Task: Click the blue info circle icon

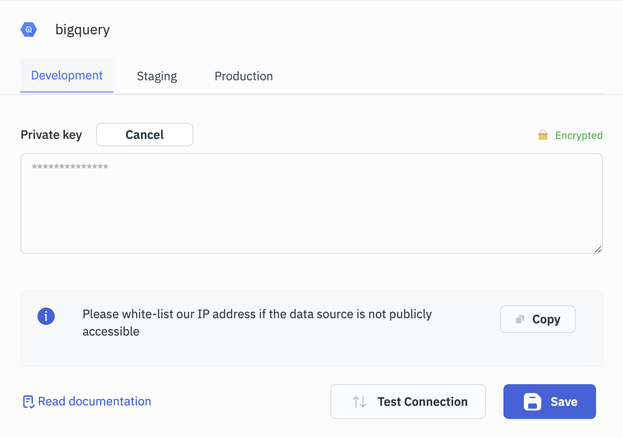Action: 46,316
